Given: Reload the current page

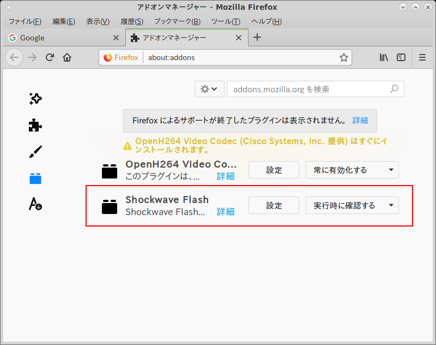Looking at the screenshot, I should pos(50,57).
